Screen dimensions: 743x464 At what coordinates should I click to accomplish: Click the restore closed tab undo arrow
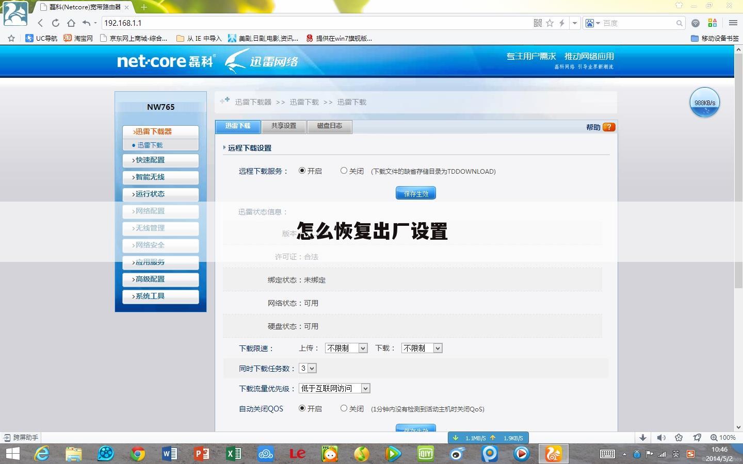coord(86,23)
